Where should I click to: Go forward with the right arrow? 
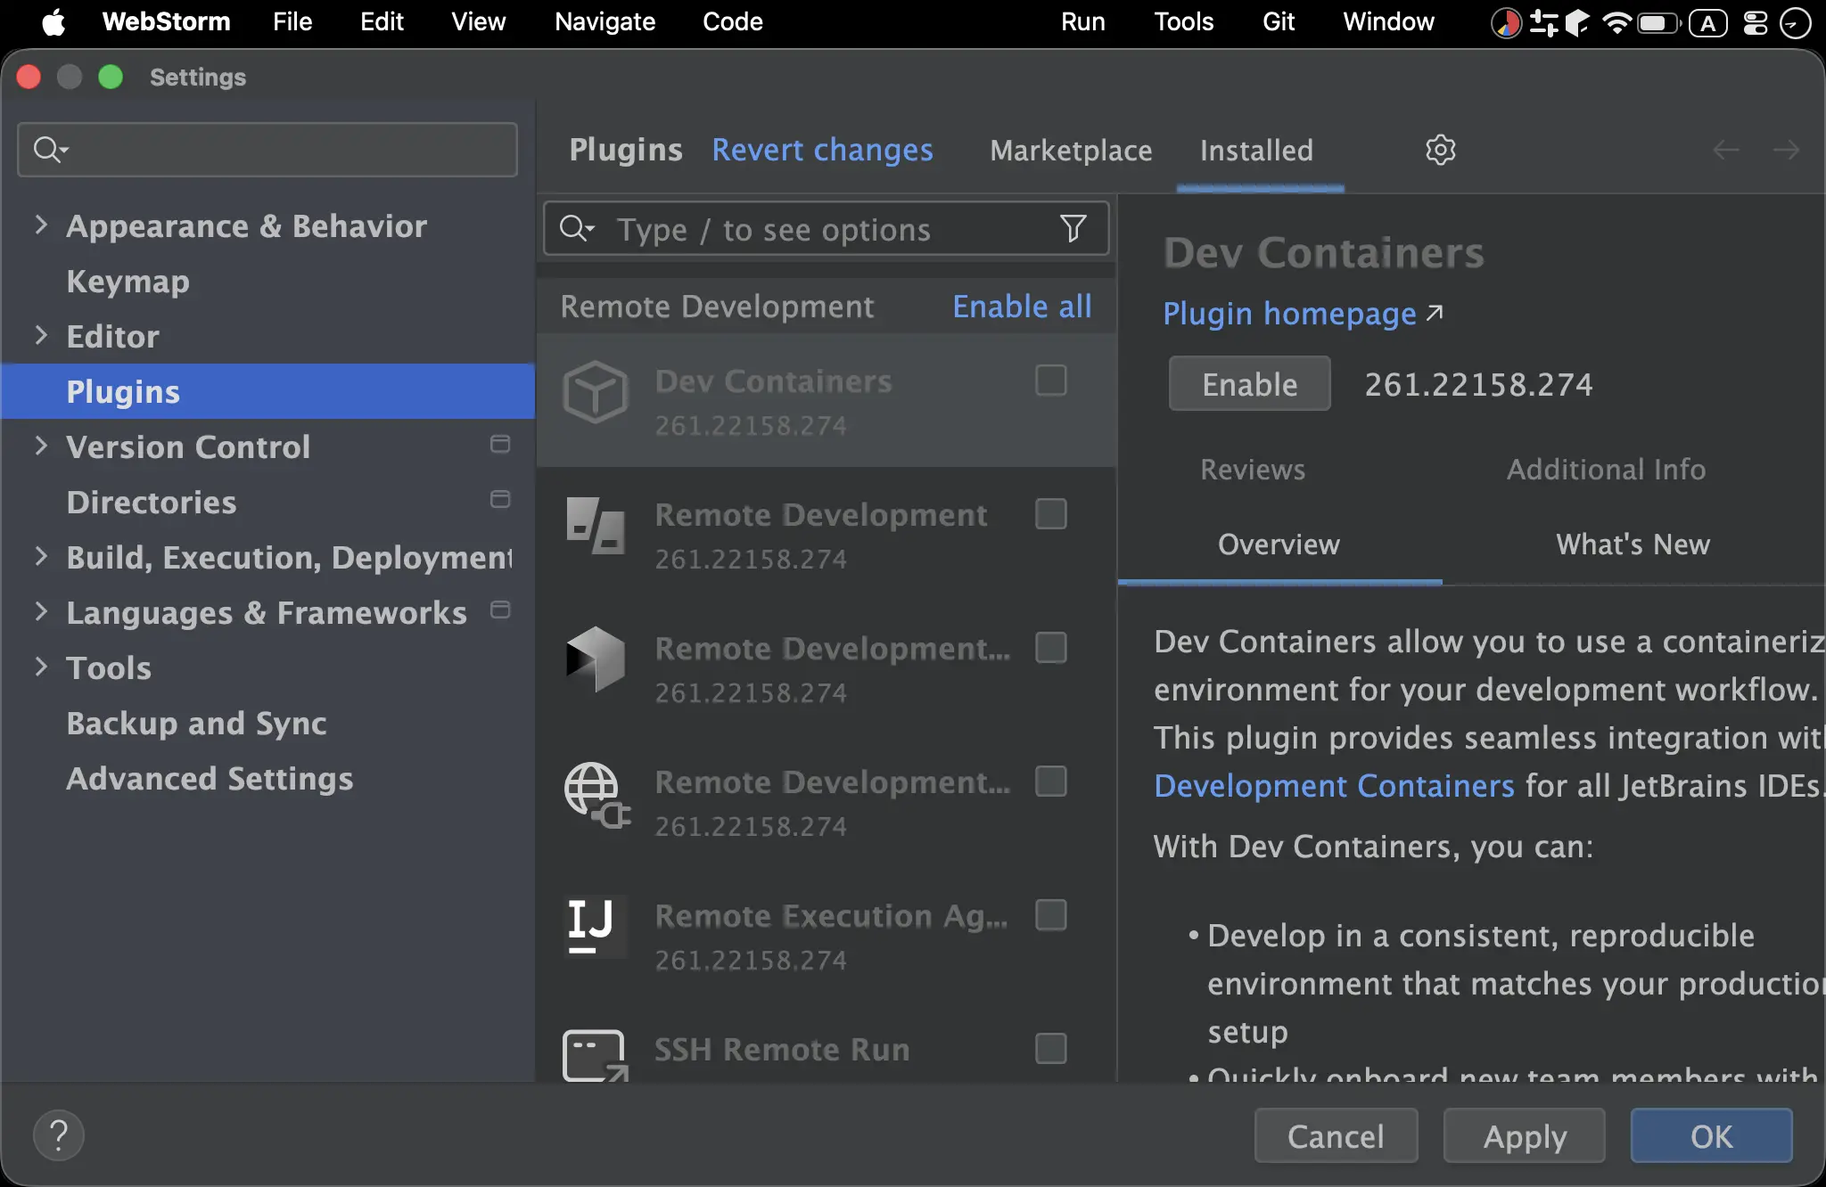tap(1786, 150)
